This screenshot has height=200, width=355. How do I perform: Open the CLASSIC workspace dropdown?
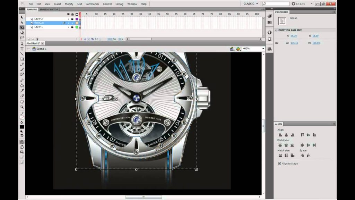pos(251,3)
